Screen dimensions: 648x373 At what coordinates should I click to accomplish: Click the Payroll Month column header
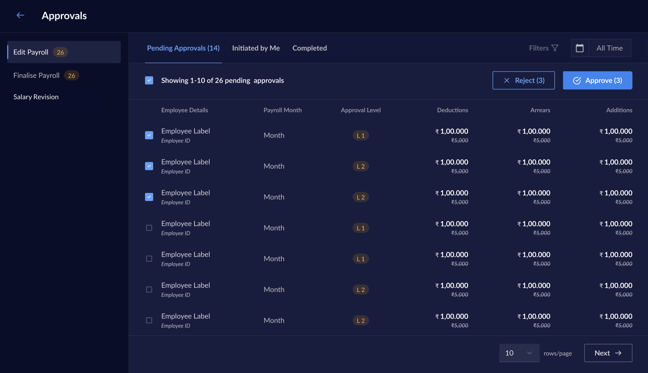pos(283,110)
